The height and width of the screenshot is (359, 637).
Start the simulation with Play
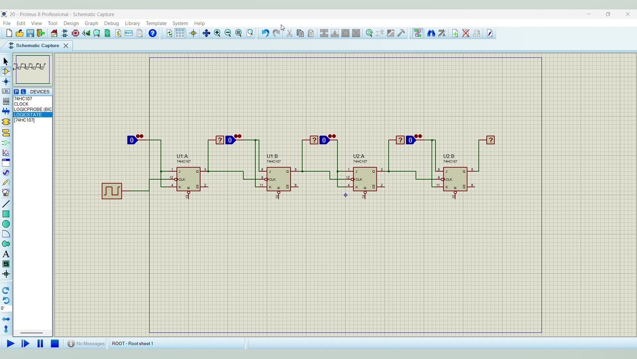(10, 343)
